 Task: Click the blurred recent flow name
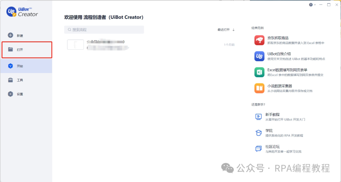coord(105,42)
